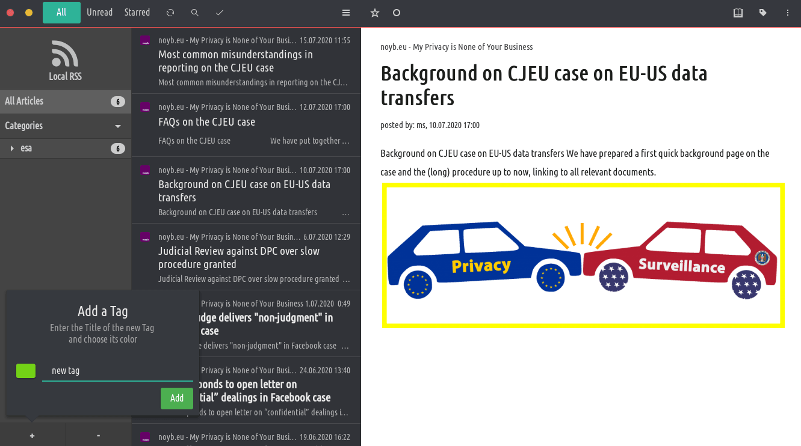
Task: Switch to the Starred tab
Action: (x=137, y=13)
